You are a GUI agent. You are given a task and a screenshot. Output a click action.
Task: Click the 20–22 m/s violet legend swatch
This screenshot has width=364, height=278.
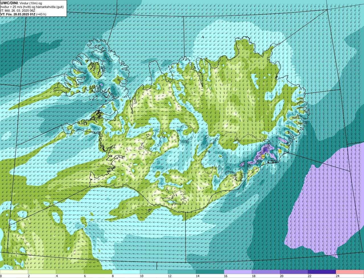[x=294, y=272]
